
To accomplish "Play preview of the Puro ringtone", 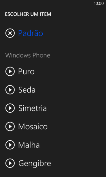I will (10, 71).
